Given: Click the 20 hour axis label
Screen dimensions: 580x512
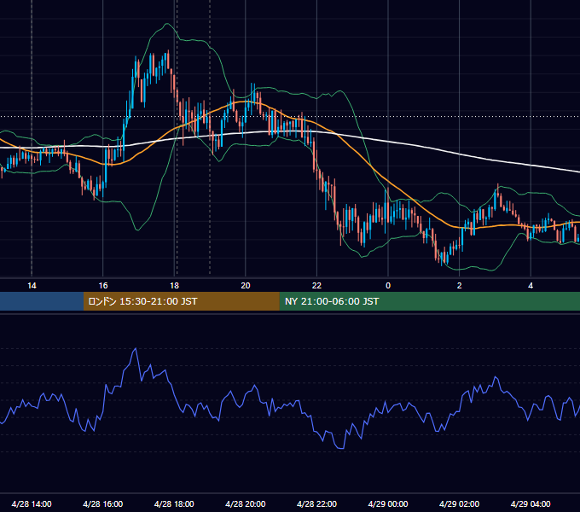Looking at the screenshot, I should (x=246, y=286).
